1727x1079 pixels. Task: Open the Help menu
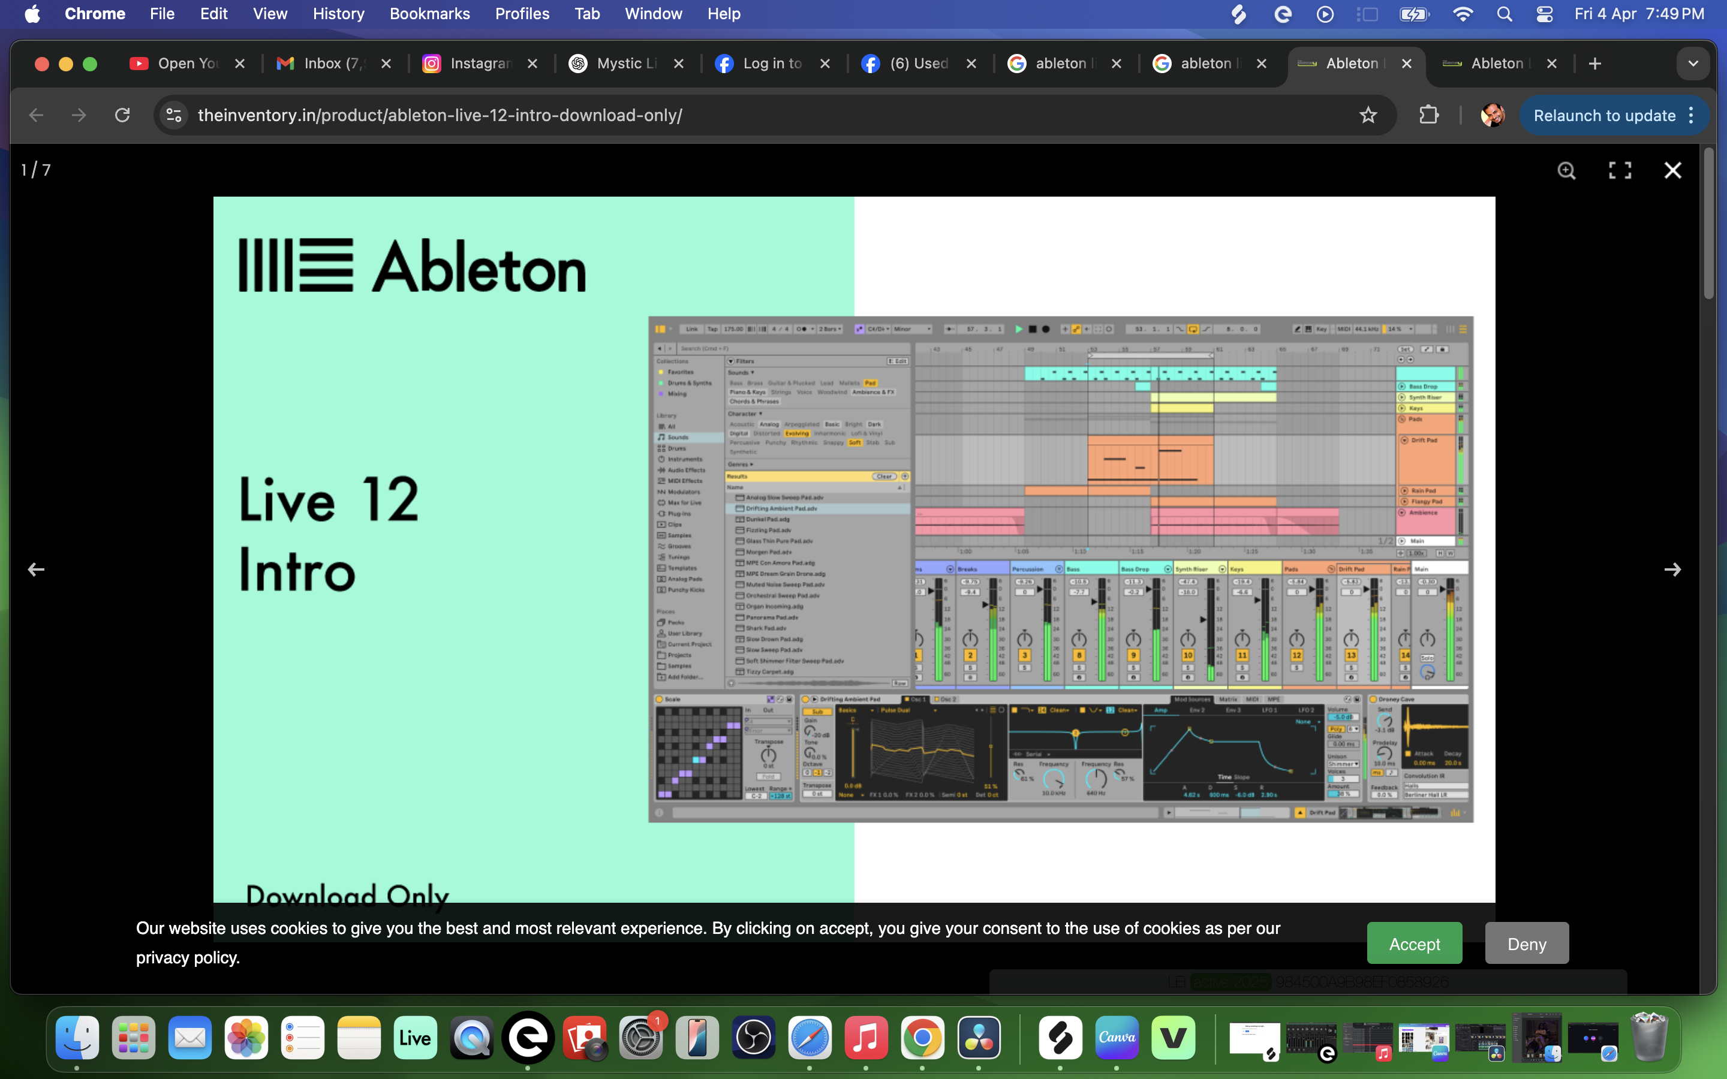click(724, 14)
